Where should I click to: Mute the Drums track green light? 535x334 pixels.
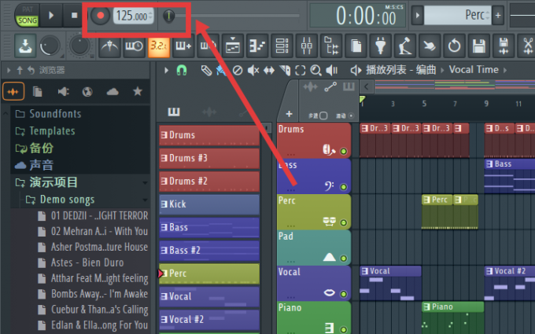[344, 152]
